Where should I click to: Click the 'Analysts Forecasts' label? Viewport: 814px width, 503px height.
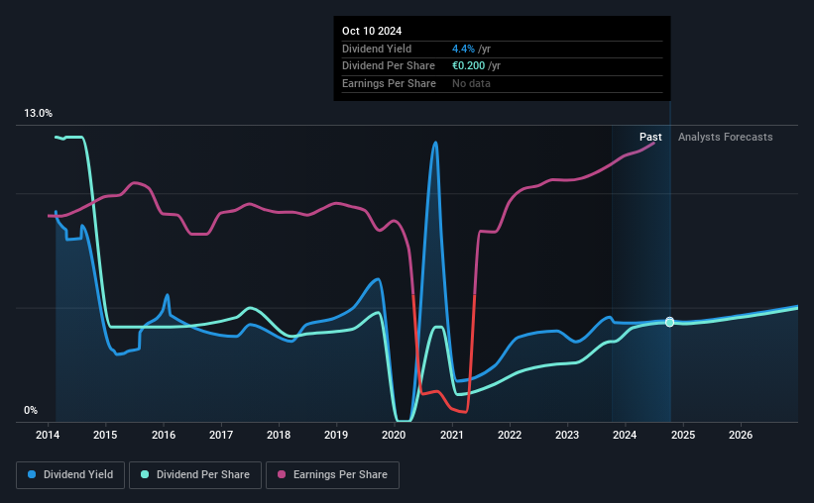725,137
